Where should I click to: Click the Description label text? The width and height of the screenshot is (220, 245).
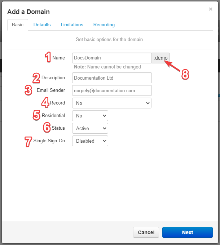coord(53,78)
